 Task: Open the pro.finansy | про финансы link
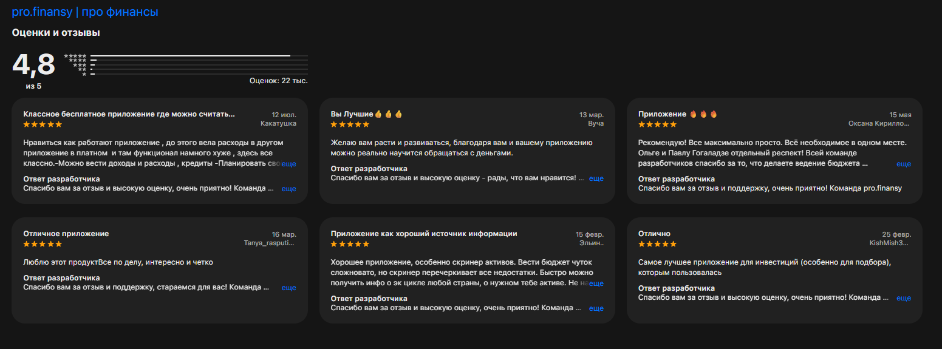coord(85,12)
